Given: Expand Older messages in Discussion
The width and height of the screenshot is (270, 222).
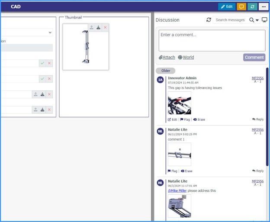Looking at the screenshot, I should click(x=165, y=71).
